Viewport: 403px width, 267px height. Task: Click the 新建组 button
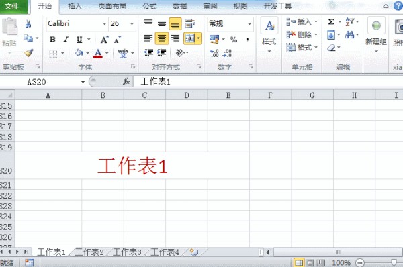click(x=376, y=35)
